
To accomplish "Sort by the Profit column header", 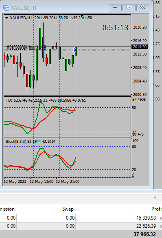I will [157, 209].
